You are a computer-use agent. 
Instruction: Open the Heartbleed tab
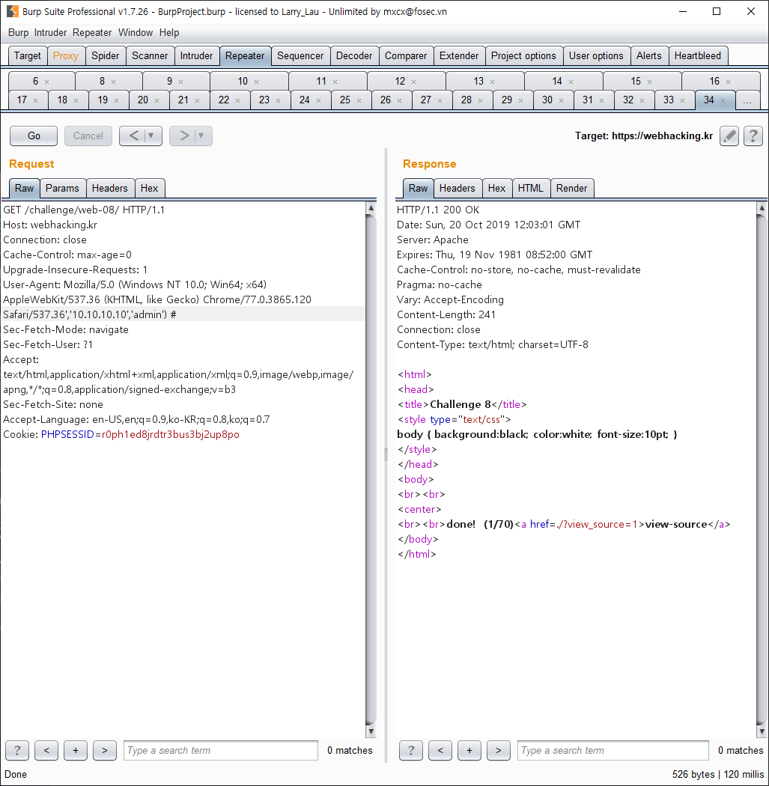(698, 55)
